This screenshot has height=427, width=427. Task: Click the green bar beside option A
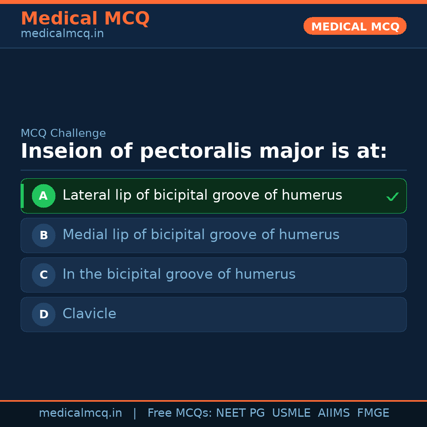tap(22, 196)
